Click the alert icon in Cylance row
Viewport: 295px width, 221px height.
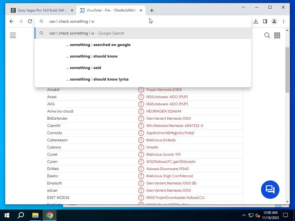click(x=141, y=147)
